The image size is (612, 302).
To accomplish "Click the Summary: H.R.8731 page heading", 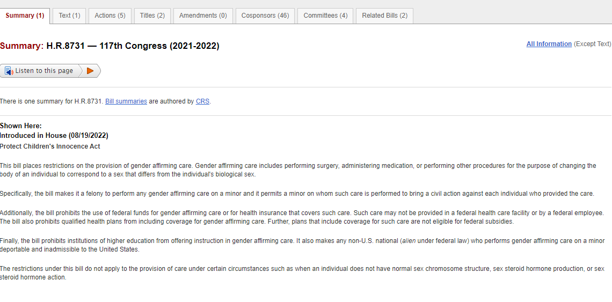I will pos(110,46).
